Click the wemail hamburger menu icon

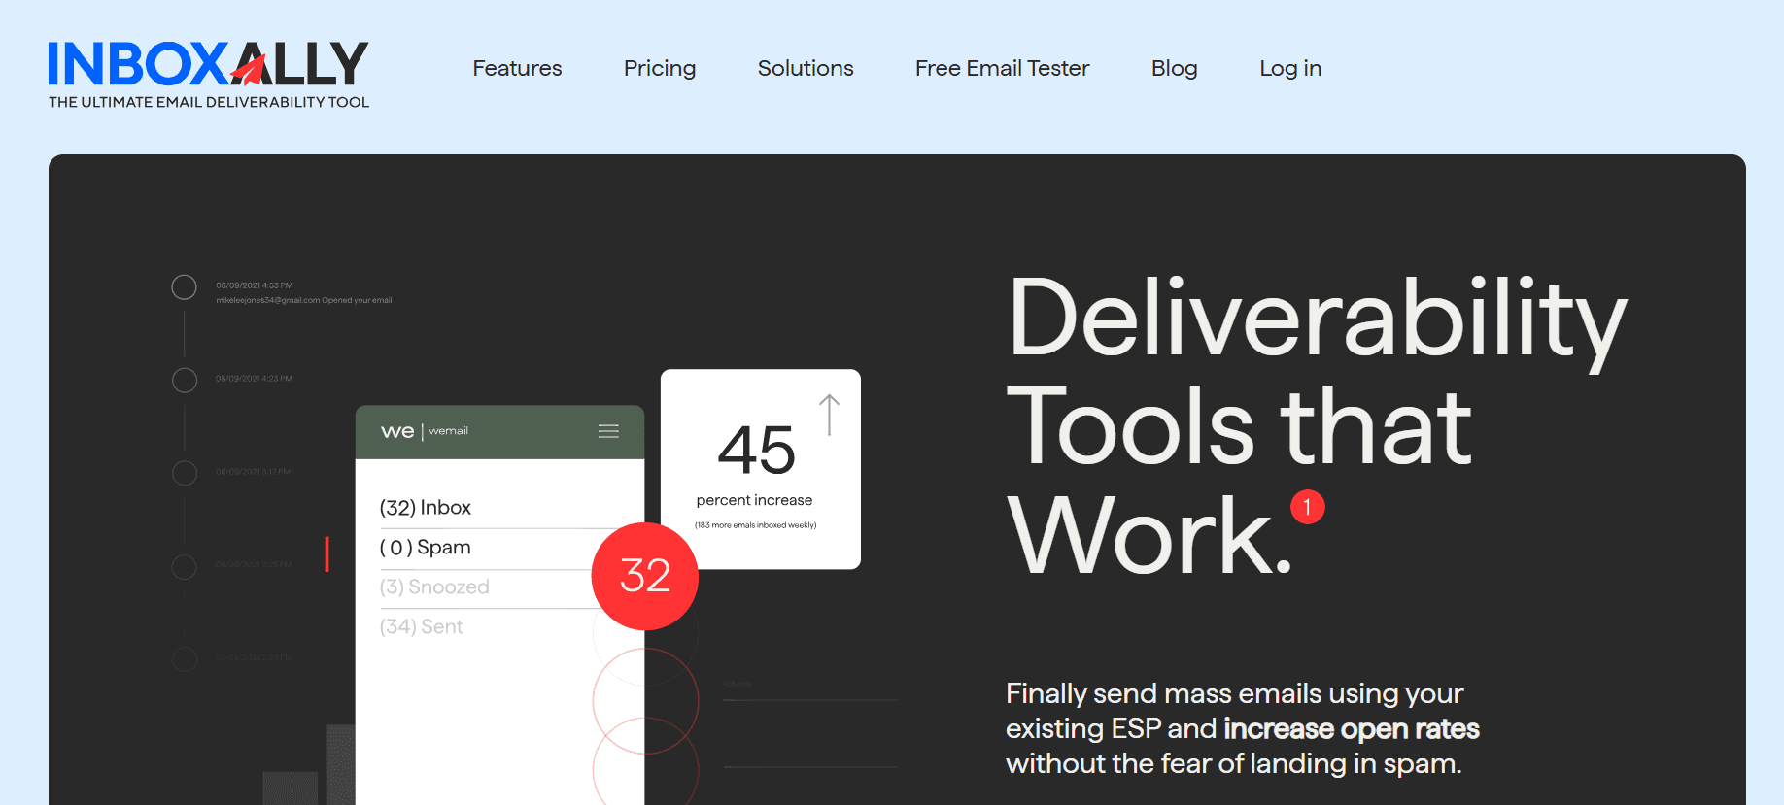(608, 431)
